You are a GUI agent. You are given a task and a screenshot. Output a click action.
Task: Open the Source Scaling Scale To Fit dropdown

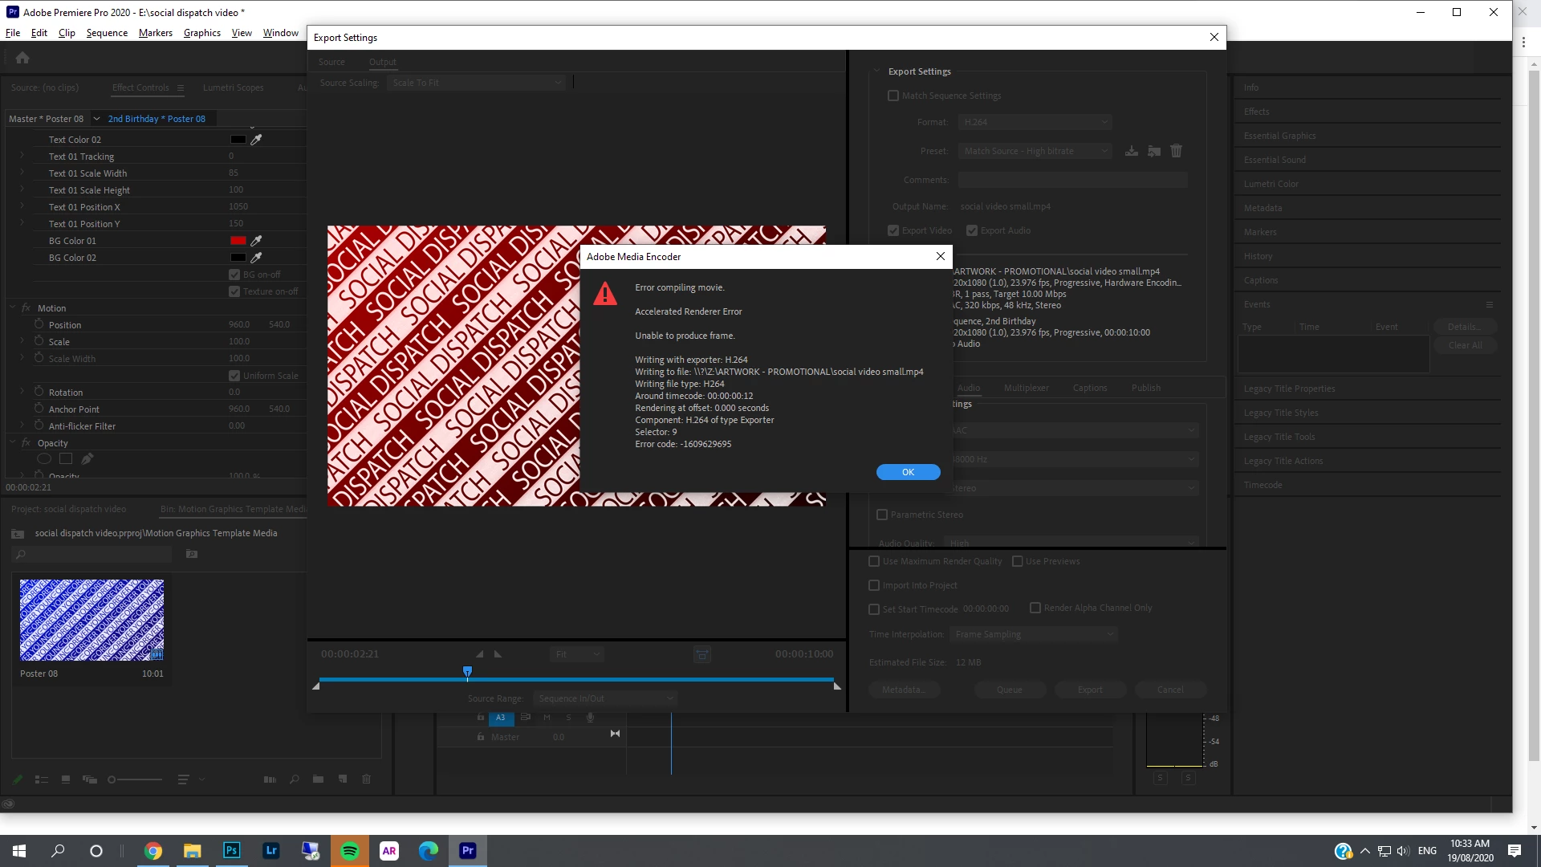476,83
